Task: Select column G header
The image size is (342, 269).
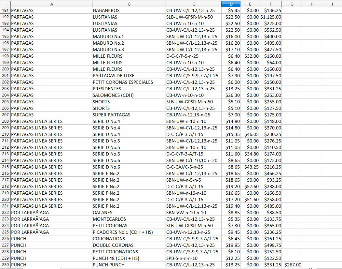Action: (x=292, y=4)
